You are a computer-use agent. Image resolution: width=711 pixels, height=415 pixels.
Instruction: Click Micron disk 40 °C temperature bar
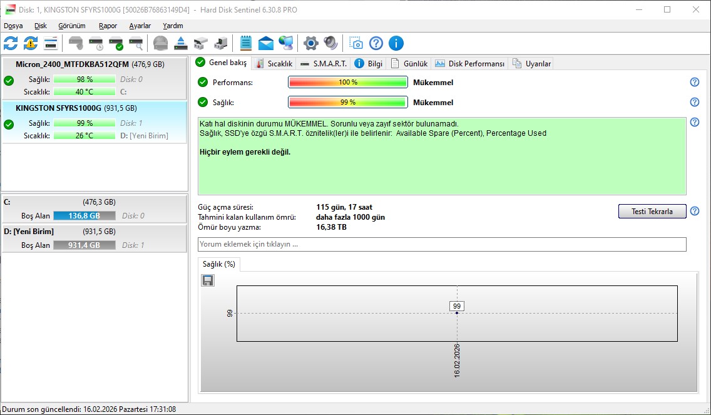[x=84, y=91]
